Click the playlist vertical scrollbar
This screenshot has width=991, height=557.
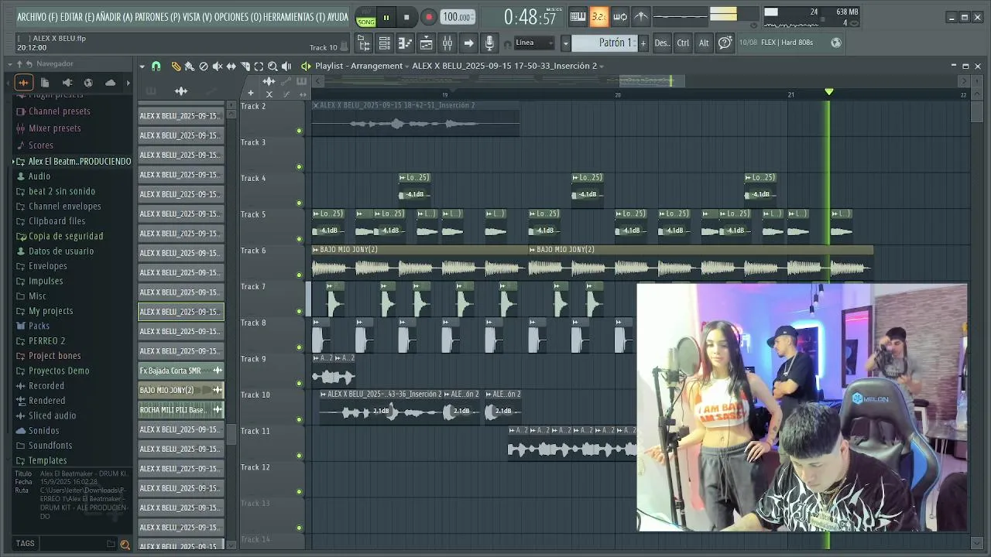977,112
